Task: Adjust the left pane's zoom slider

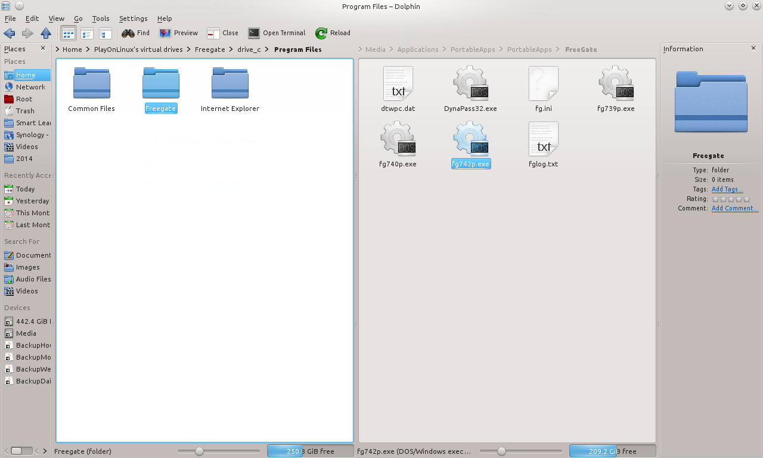Action: [x=218, y=451]
